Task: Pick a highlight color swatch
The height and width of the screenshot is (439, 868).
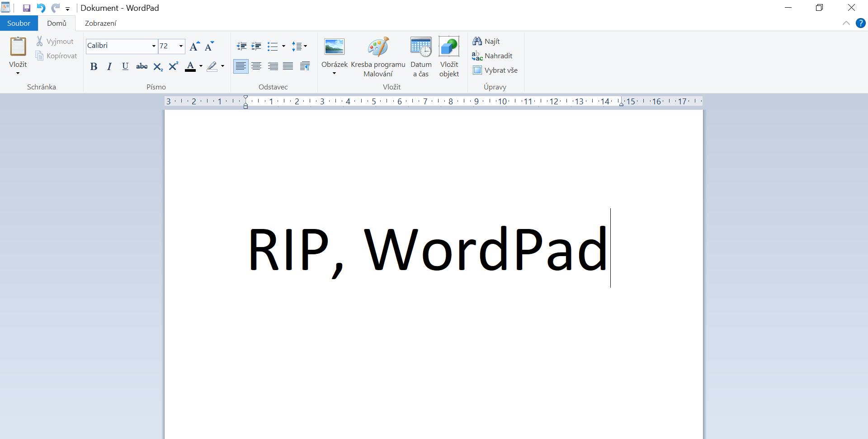Action: point(213,66)
